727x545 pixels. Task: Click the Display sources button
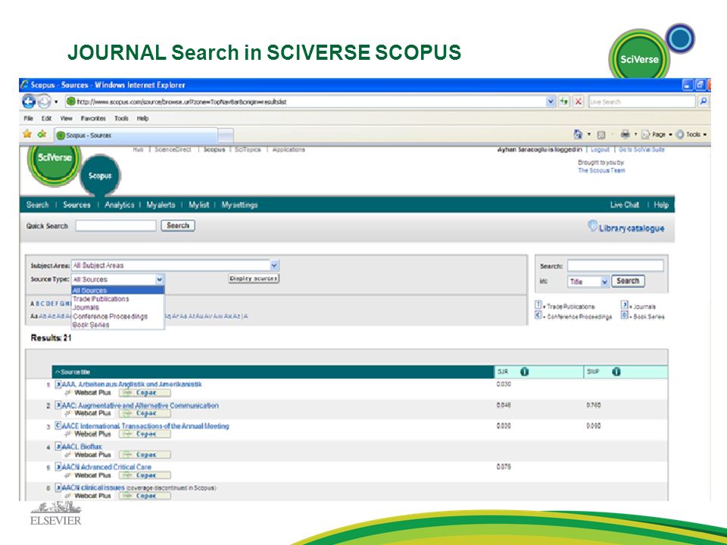(254, 279)
